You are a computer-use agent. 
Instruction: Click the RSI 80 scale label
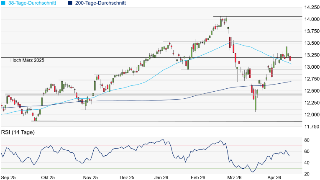coord(307,140)
